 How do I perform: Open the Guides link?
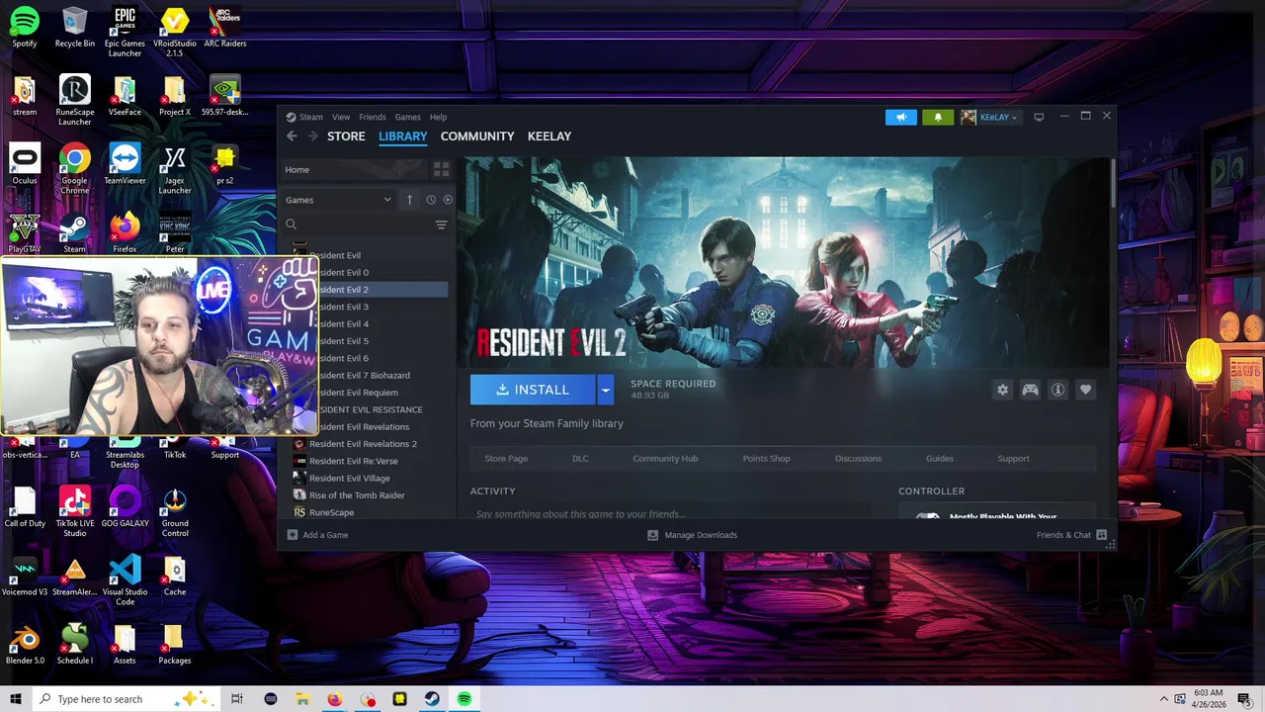click(940, 459)
